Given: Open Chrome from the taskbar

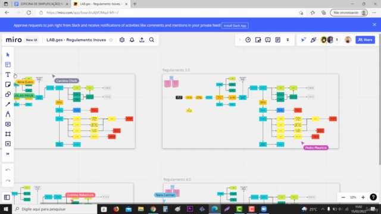Looking at the screenshot, I should coord(153,209).
